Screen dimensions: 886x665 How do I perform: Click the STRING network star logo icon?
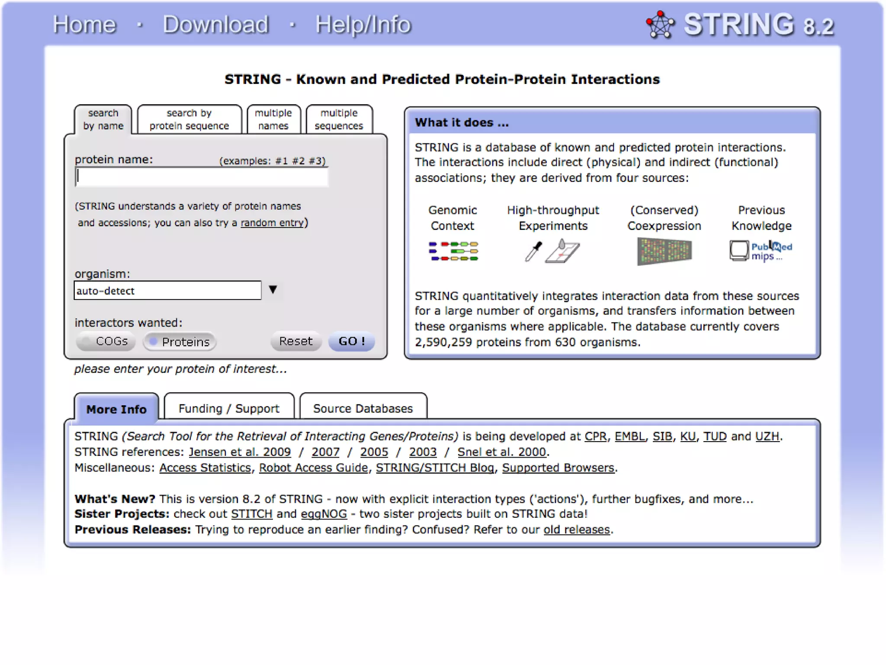(660, 25)
